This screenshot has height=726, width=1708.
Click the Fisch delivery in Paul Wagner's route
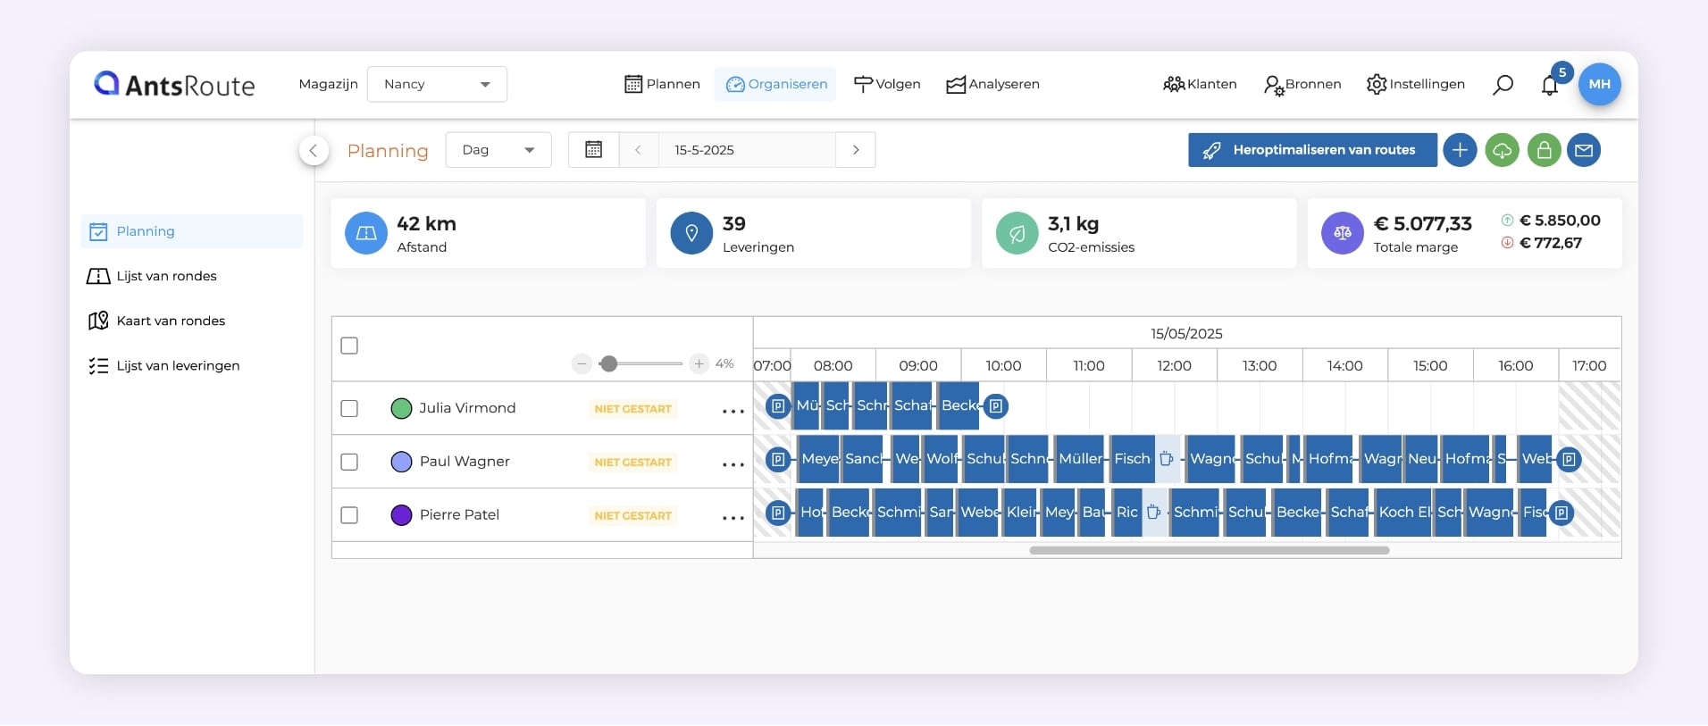1132,459
